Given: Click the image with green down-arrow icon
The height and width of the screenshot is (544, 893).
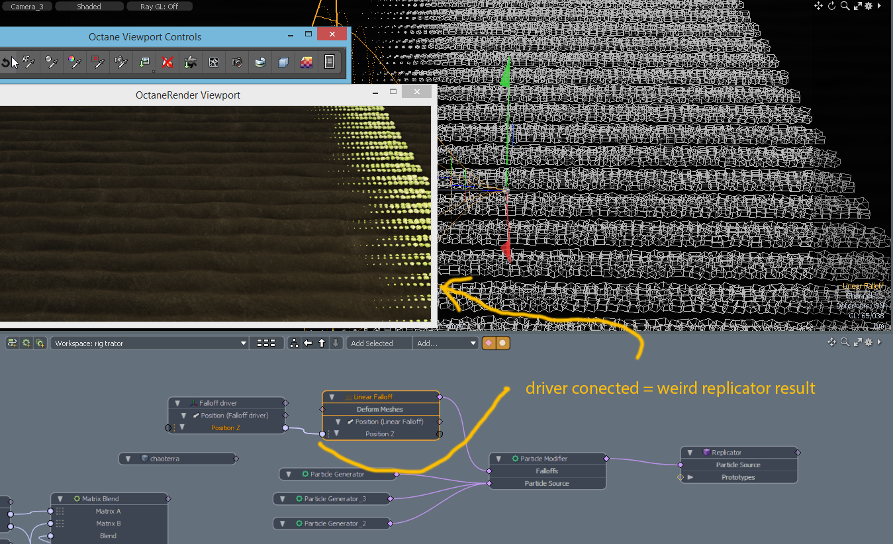Looking at the screenshot, I should (144, 62).
